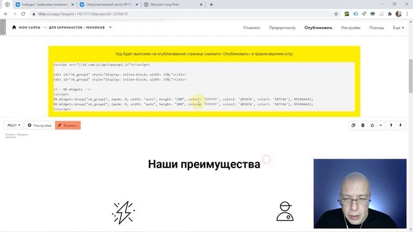Open the Помощь menu item
This screenshot has width=413, height=232.
(376, 28)
